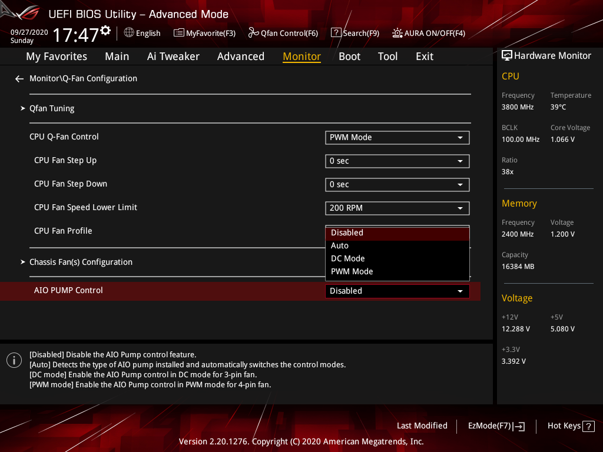Screen dimensions: 603x452
Task: Open the CPU Q-Fan Control dropdown
Action: pyautogui.click(x=397, y=138)
